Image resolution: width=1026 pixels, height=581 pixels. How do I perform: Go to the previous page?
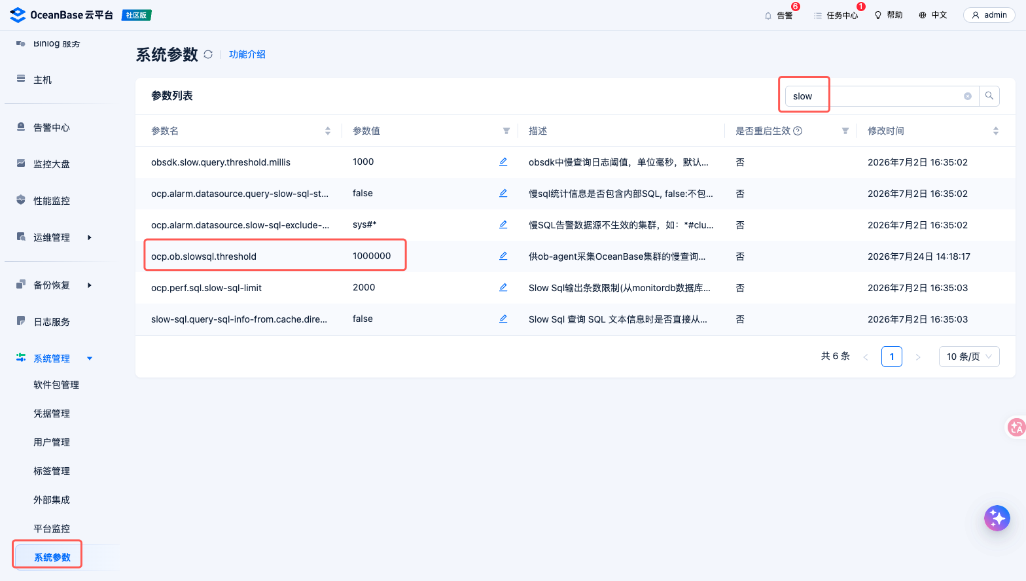[866, 357]
